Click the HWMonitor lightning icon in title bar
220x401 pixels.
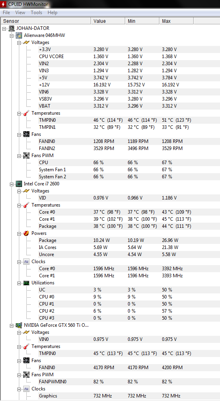4,4
